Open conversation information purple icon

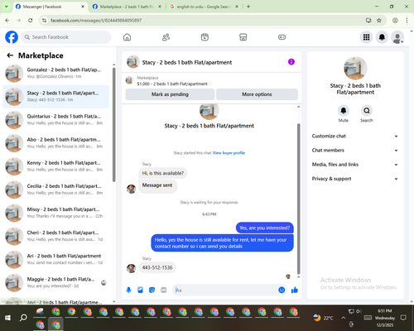click(x=291, y=62)
